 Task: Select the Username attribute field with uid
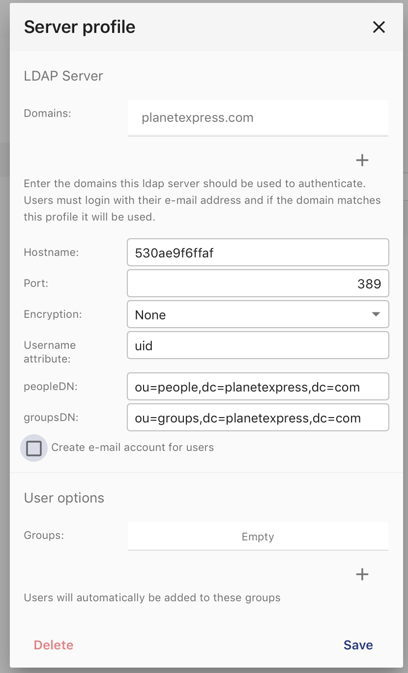pos(258,345)
